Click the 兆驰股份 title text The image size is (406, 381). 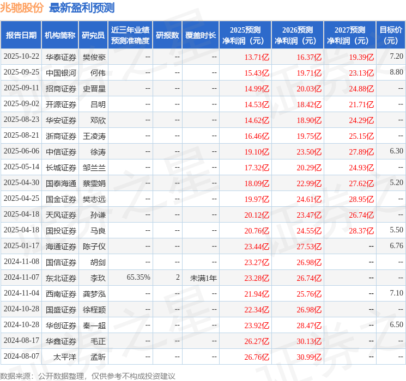point(22,8)
